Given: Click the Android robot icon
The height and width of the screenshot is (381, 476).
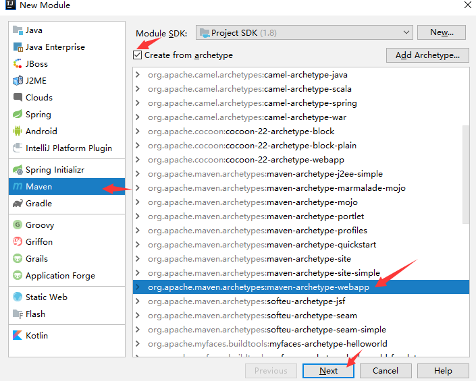Looking at the screenshot, I should click(18, 131).
